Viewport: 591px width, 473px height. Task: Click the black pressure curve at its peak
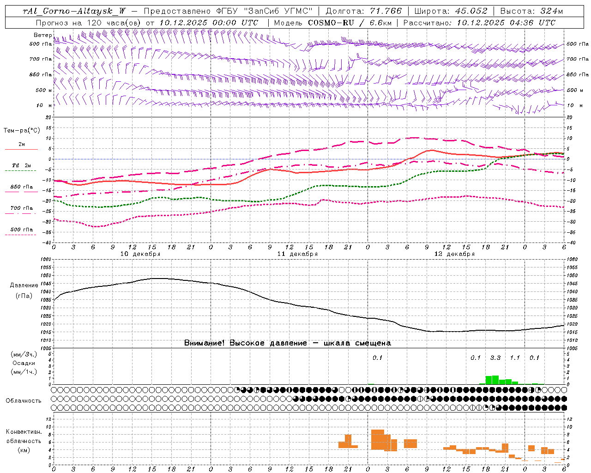[x=159, y=279]
